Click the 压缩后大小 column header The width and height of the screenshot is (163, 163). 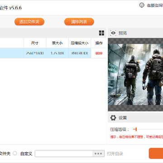pos(80,43)
